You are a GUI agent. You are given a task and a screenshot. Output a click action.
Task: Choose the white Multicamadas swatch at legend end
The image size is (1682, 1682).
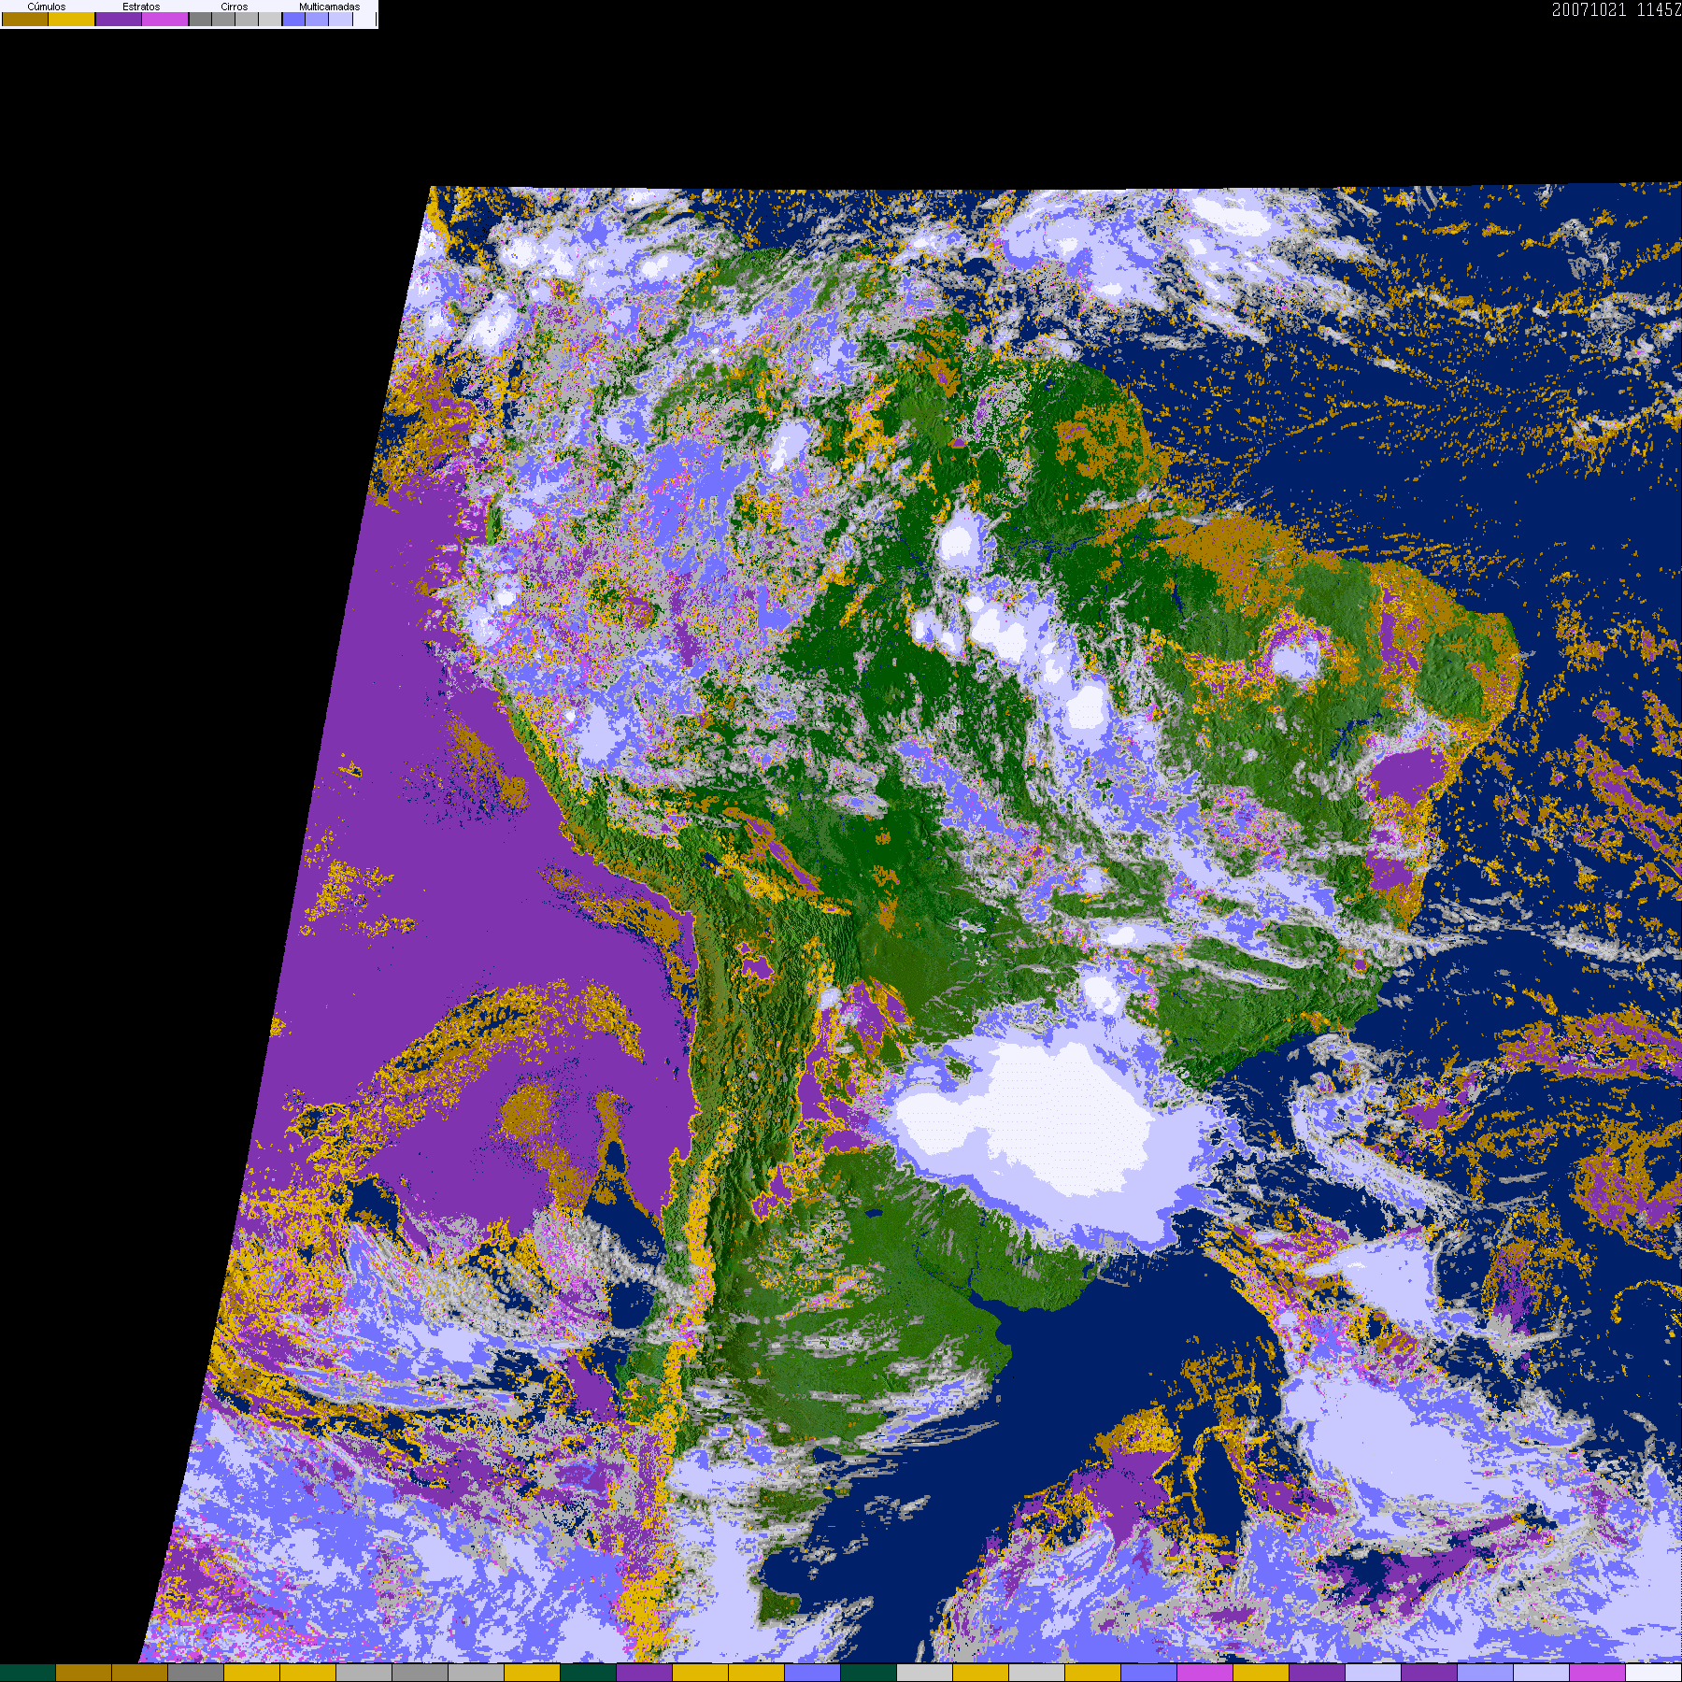coord(364,20)
